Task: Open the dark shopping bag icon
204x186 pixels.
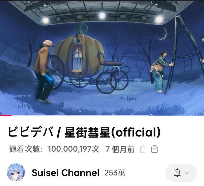Action: click(x=154, y=149)
